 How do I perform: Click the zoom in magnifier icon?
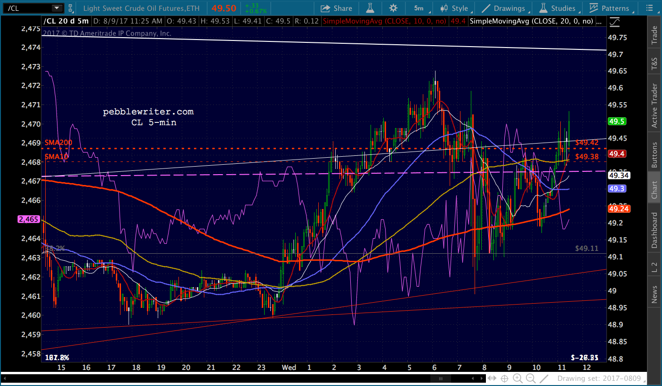(x=517, y=378)
